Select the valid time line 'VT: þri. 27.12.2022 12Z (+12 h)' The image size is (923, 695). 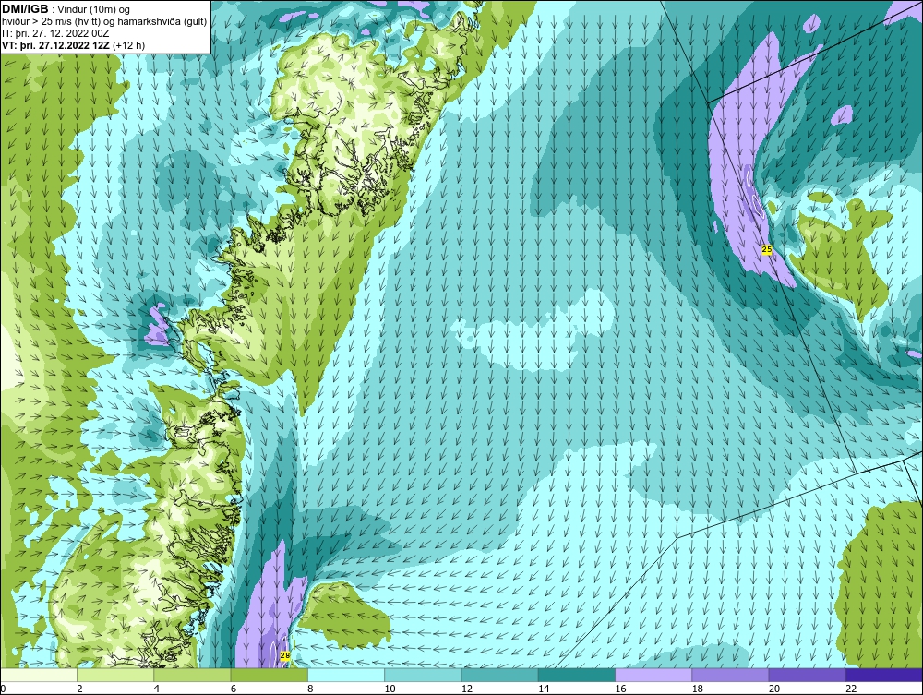[74, 45]
